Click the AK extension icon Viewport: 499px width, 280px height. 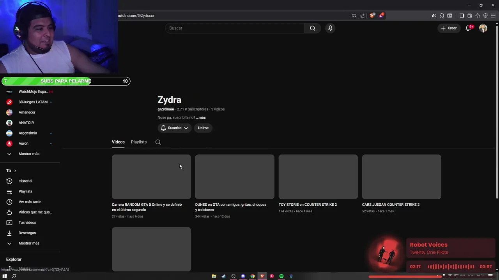[434, 16]
